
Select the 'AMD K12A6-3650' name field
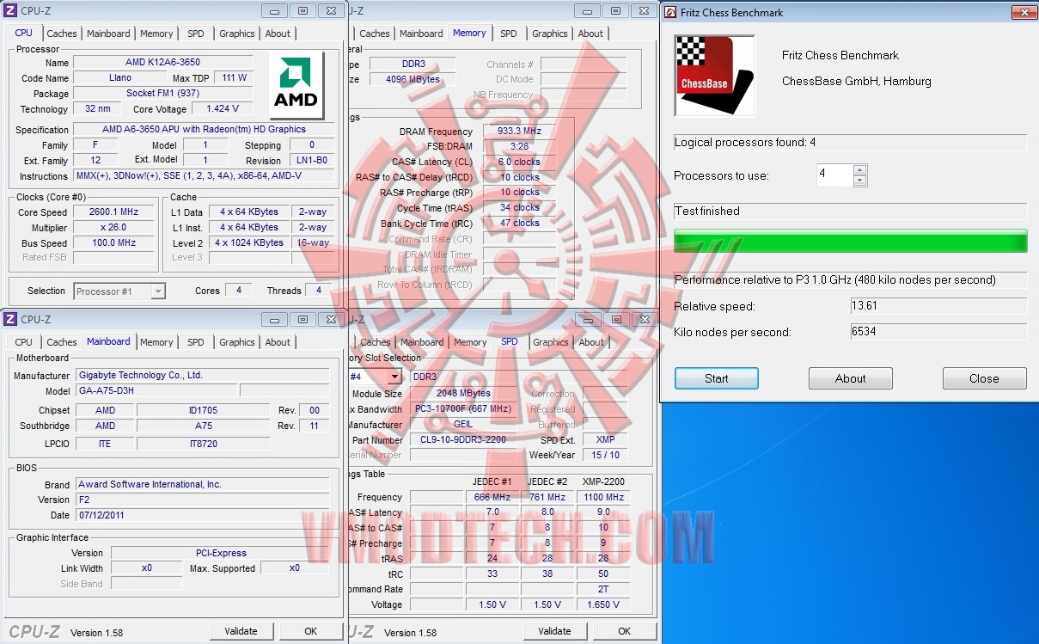pyautogui.click(x=163, y=63)
